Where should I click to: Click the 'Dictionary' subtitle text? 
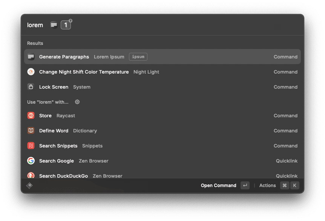tap(85, 130)
